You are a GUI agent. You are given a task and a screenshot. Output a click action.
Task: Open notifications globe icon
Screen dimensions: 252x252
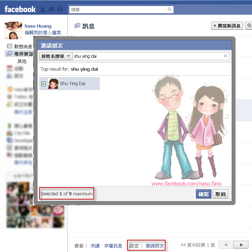click(60, 9)
